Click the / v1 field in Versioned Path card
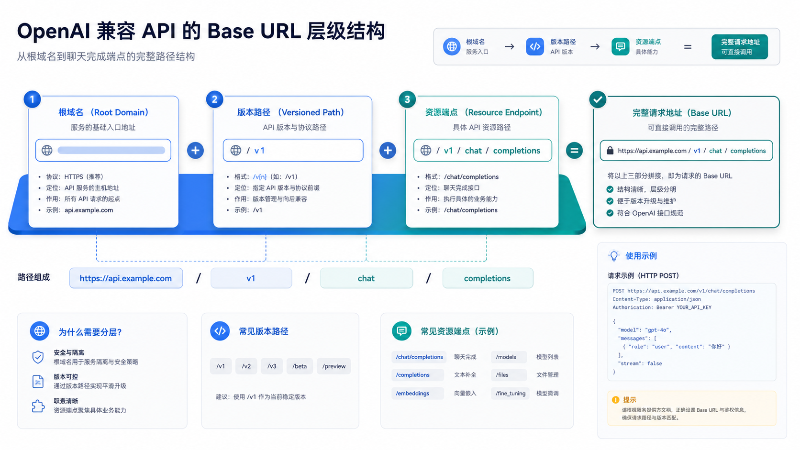 [x=293, y=150]
